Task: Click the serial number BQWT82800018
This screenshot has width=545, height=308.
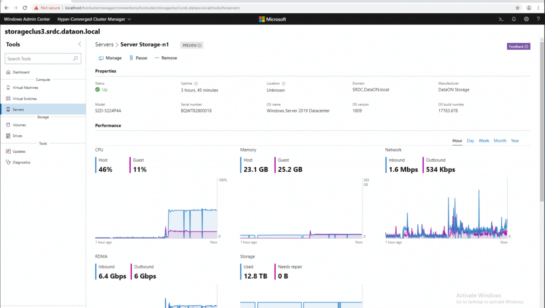Action: click(196, 111)
